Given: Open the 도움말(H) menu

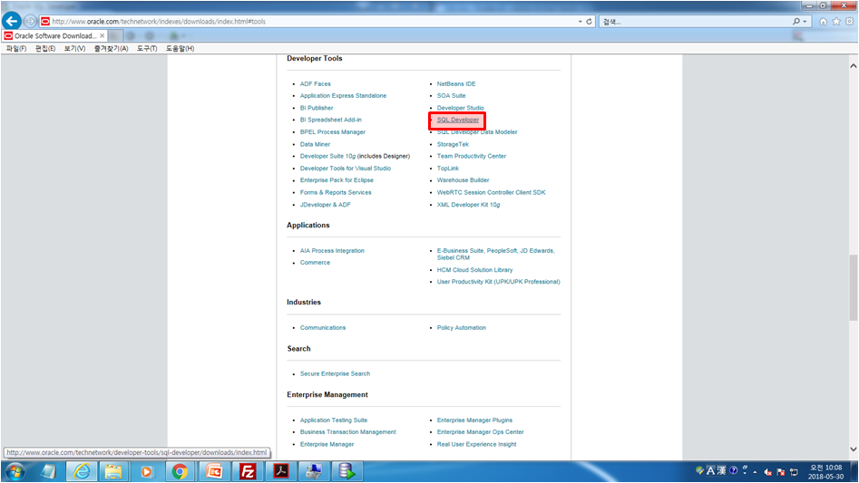Looking at the screenshot, I should pyautogui.click(x=180, y=48).
